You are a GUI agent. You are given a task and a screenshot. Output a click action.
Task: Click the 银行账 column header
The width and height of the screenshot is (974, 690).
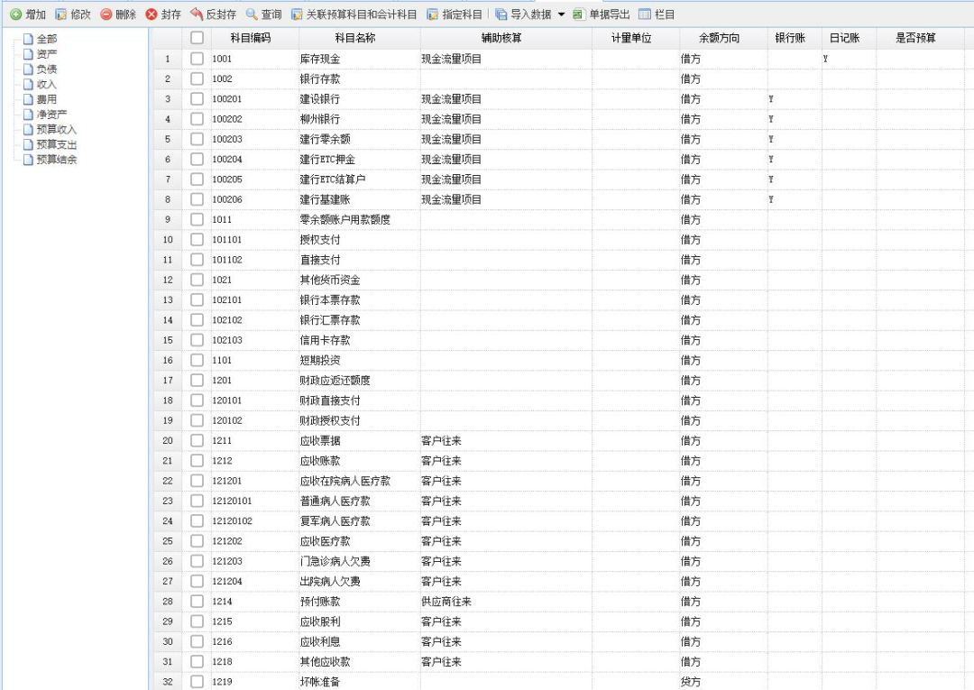tap(795, 38)
